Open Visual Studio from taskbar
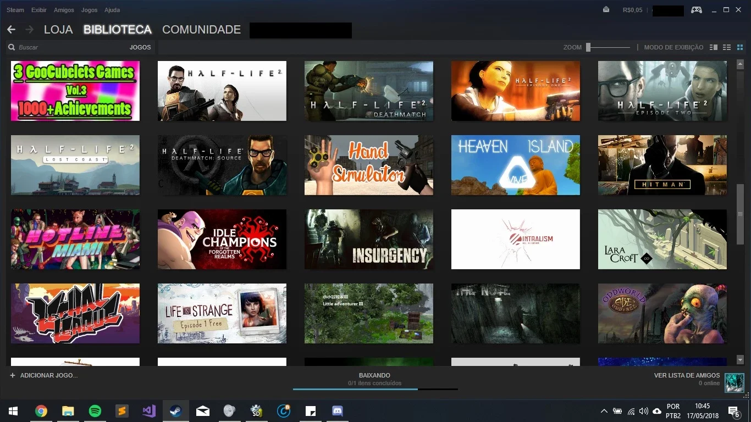Viewport: 751px width, 422px height. pos(148,410)
